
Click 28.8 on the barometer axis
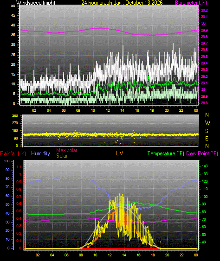[x=204, y=103]
